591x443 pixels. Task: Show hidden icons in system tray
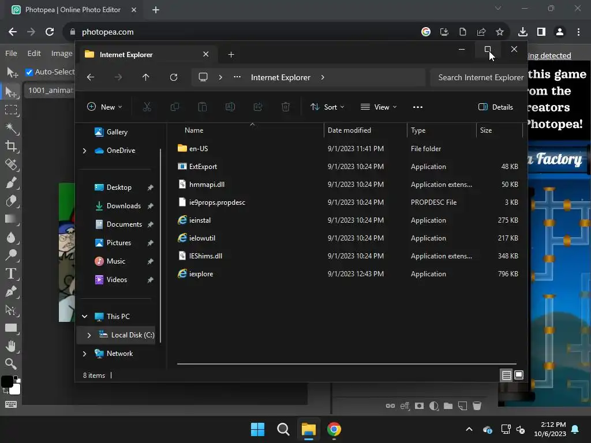click(x=469, y=429)
